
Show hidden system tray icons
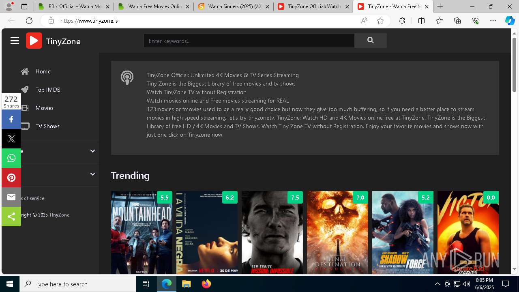point(437,284)
